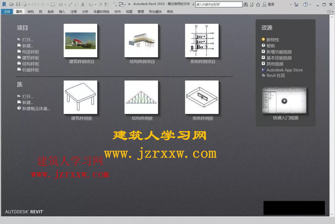Click the Close Inactive Views icon
This screenshot has height=224, width=335.
[x=115, y=4]
